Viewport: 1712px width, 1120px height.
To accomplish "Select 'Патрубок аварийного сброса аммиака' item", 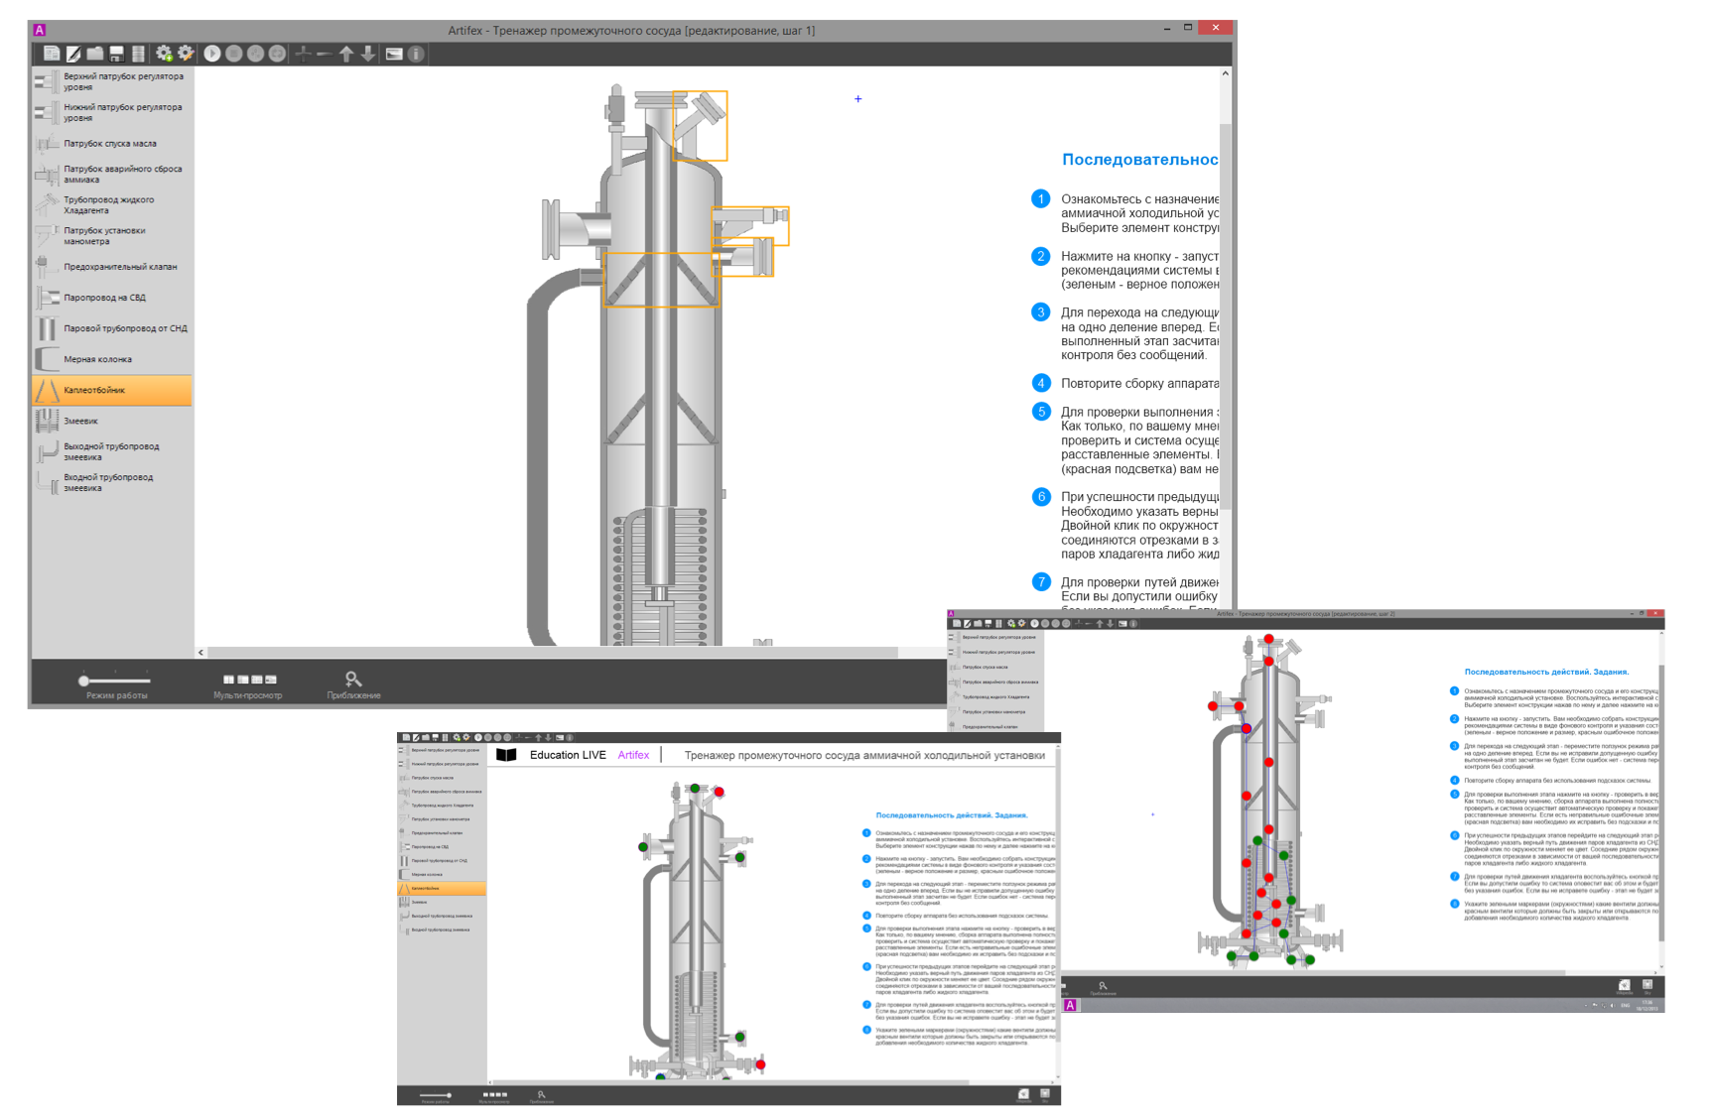I will pyautogui.click(x=112, y=175).
